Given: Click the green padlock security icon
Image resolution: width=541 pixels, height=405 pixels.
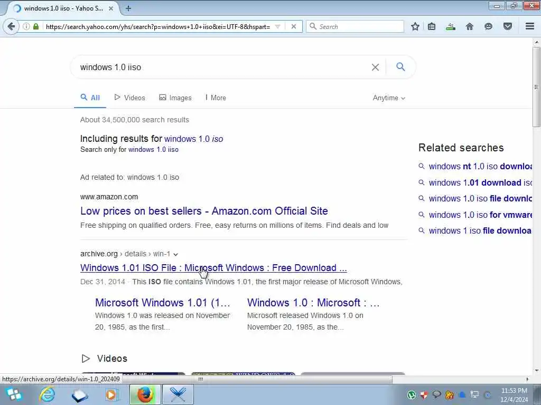Looking at the screenshot, I should [36, 26].
